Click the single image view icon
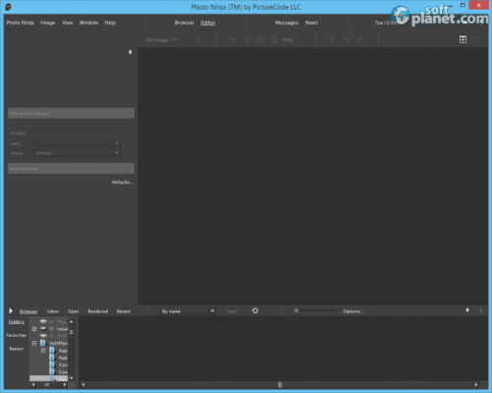 [x=476, y=39]
